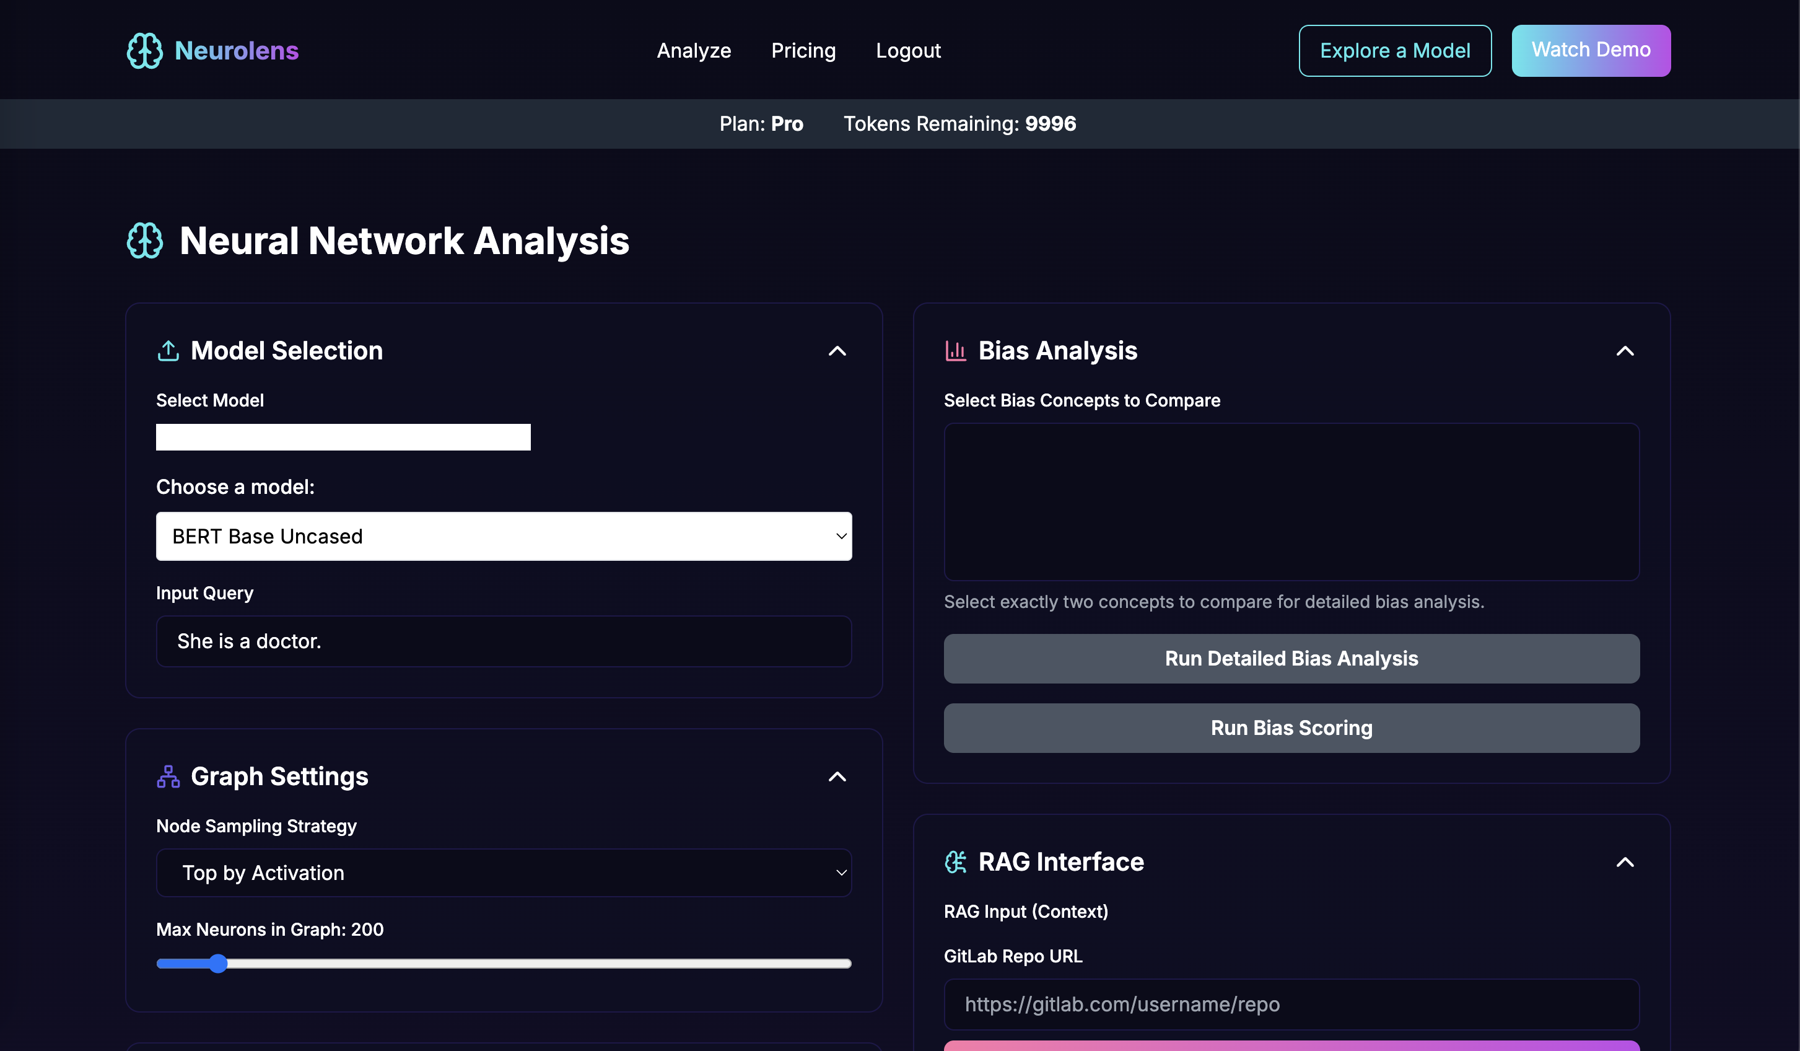Image resolution: width=1800 pixels, height=1051 pixels.
Task: Click the Bias Analysis heading
Action: 1057,351
